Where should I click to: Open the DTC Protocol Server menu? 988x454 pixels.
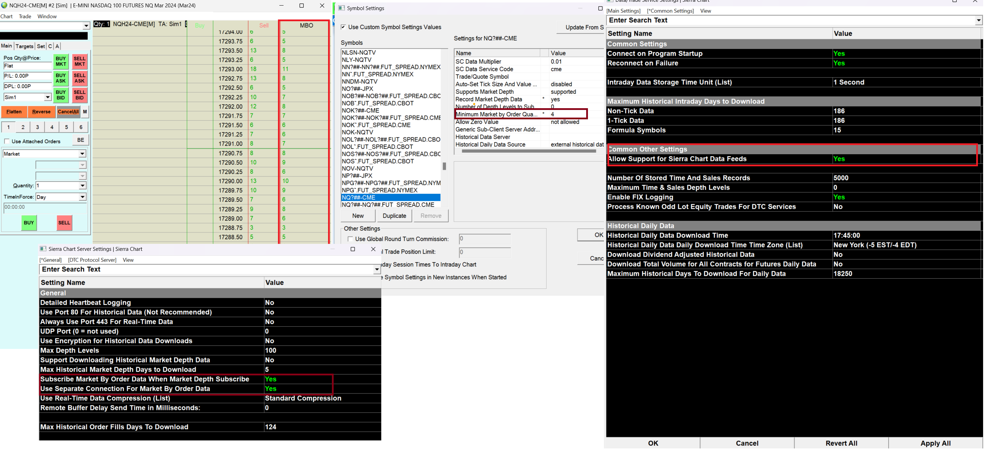(92, 260)
